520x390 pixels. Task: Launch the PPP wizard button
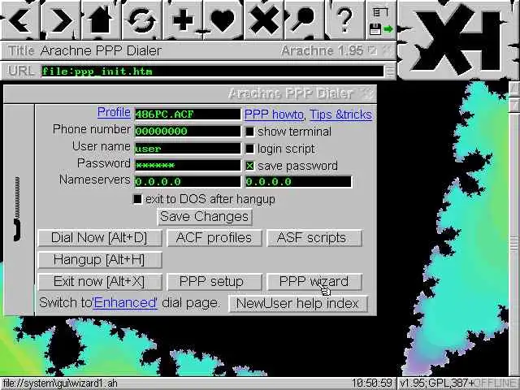tap(314, 282)
